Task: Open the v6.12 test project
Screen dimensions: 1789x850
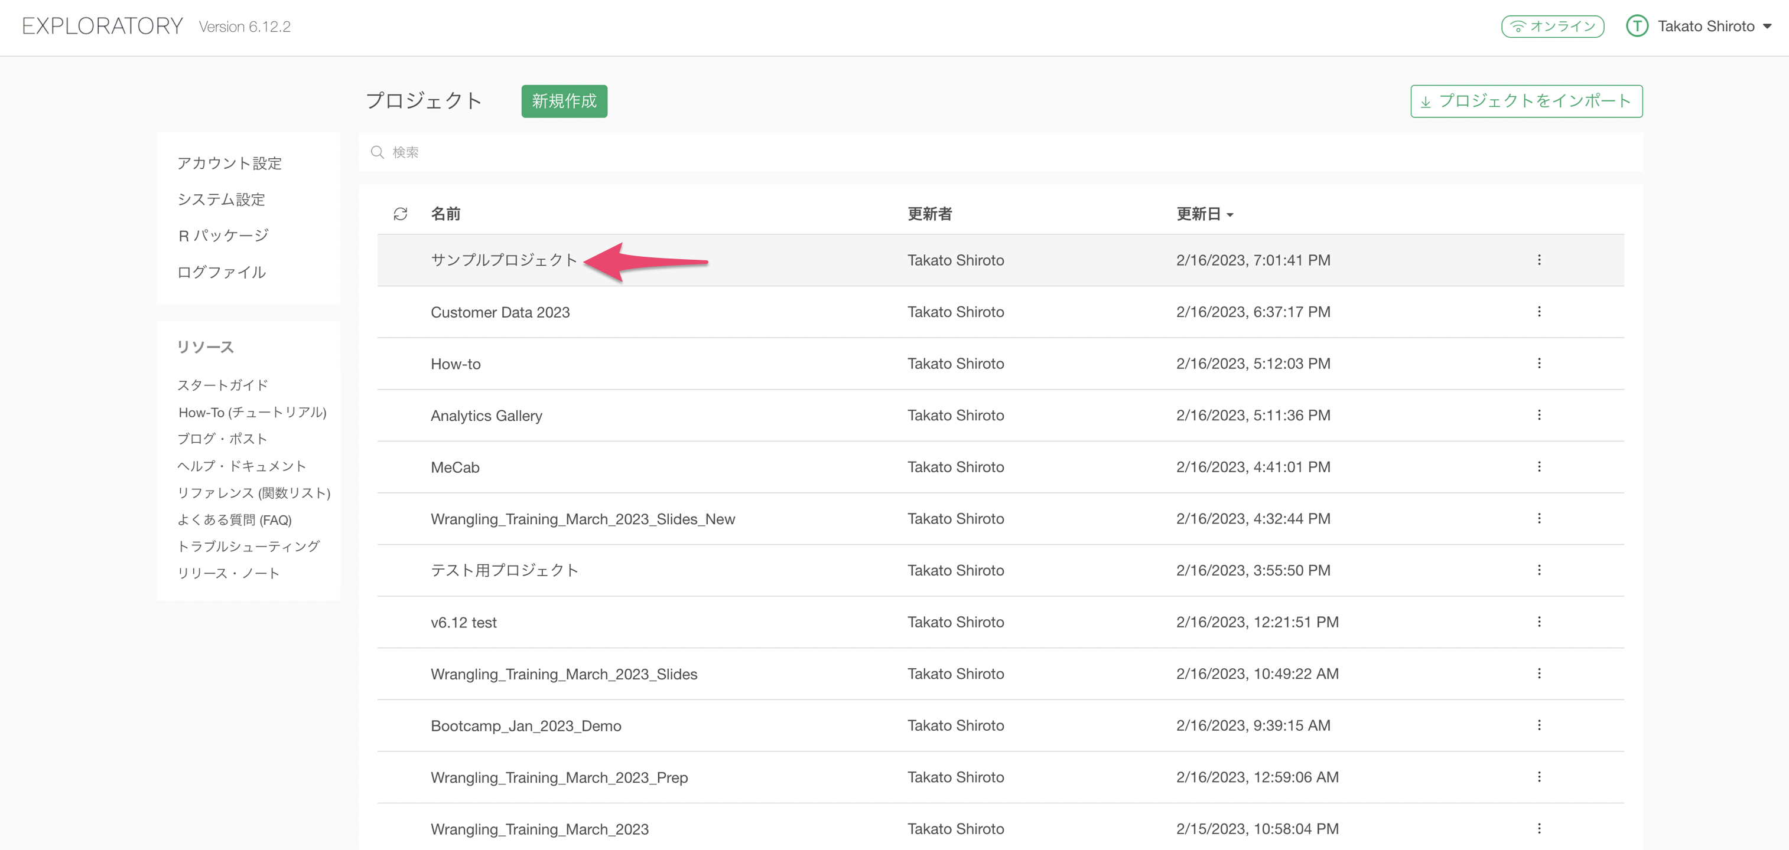Action: point(463,622)
